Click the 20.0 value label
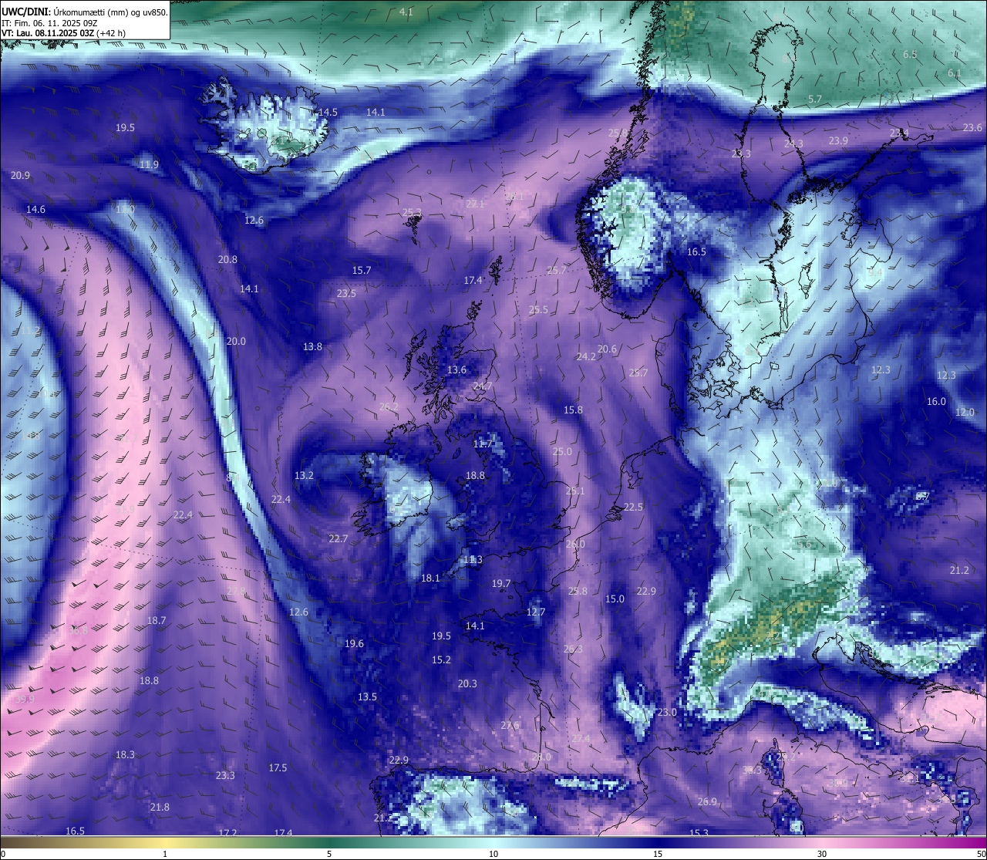This screenshot has height=860, width=987. (236, 342)
